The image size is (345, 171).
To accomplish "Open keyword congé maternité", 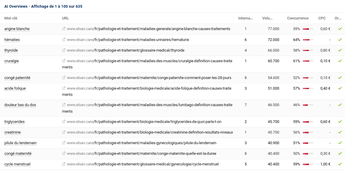I will coord(18,154).
